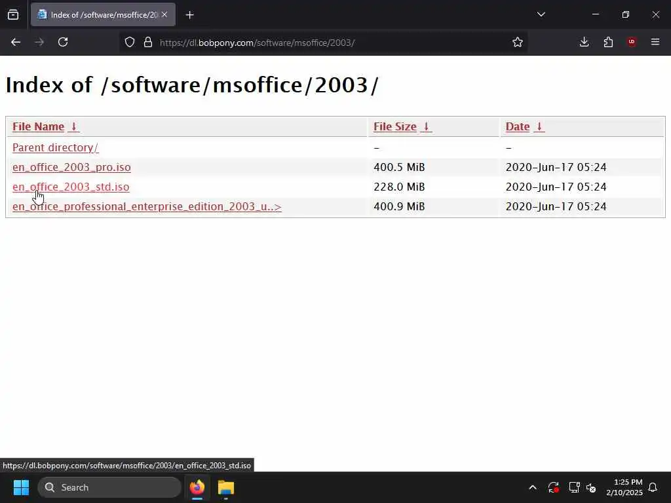
Task: Click the date of en_office_2003_pro.iso
Action: coord(556,167)
